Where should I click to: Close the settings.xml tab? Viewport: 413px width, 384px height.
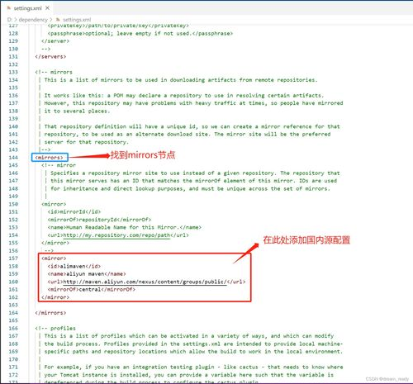[47, 8]
